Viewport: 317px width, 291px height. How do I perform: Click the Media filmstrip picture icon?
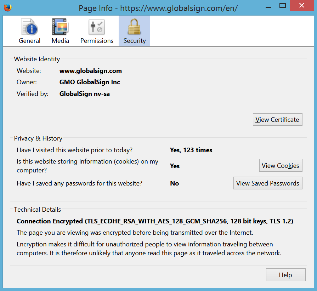(60, 27)
